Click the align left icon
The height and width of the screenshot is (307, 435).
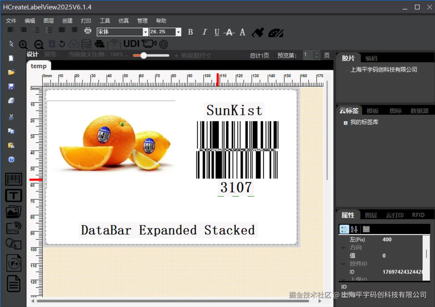click(11, 30)
